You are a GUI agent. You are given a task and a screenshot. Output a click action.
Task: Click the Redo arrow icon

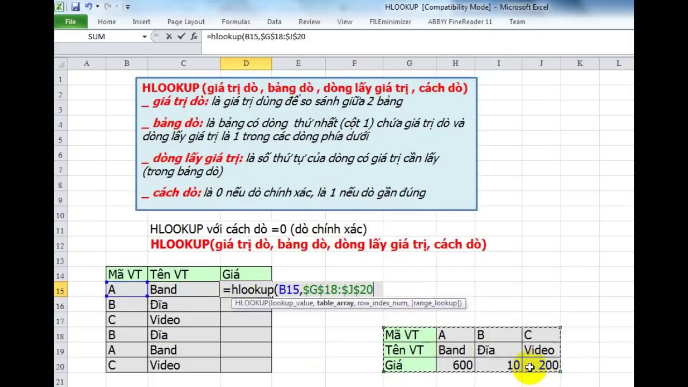pyautogui.click(x=107, y=7)
